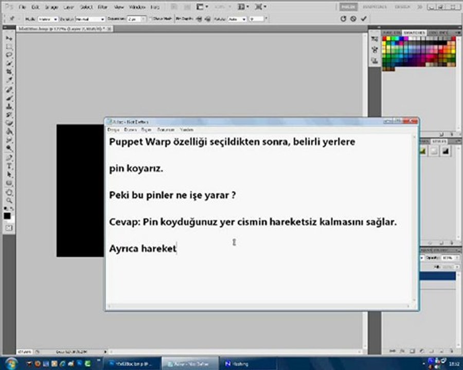Click Notepad's horizontal scrollbar
463x370 pixels.
click(258, 306)
